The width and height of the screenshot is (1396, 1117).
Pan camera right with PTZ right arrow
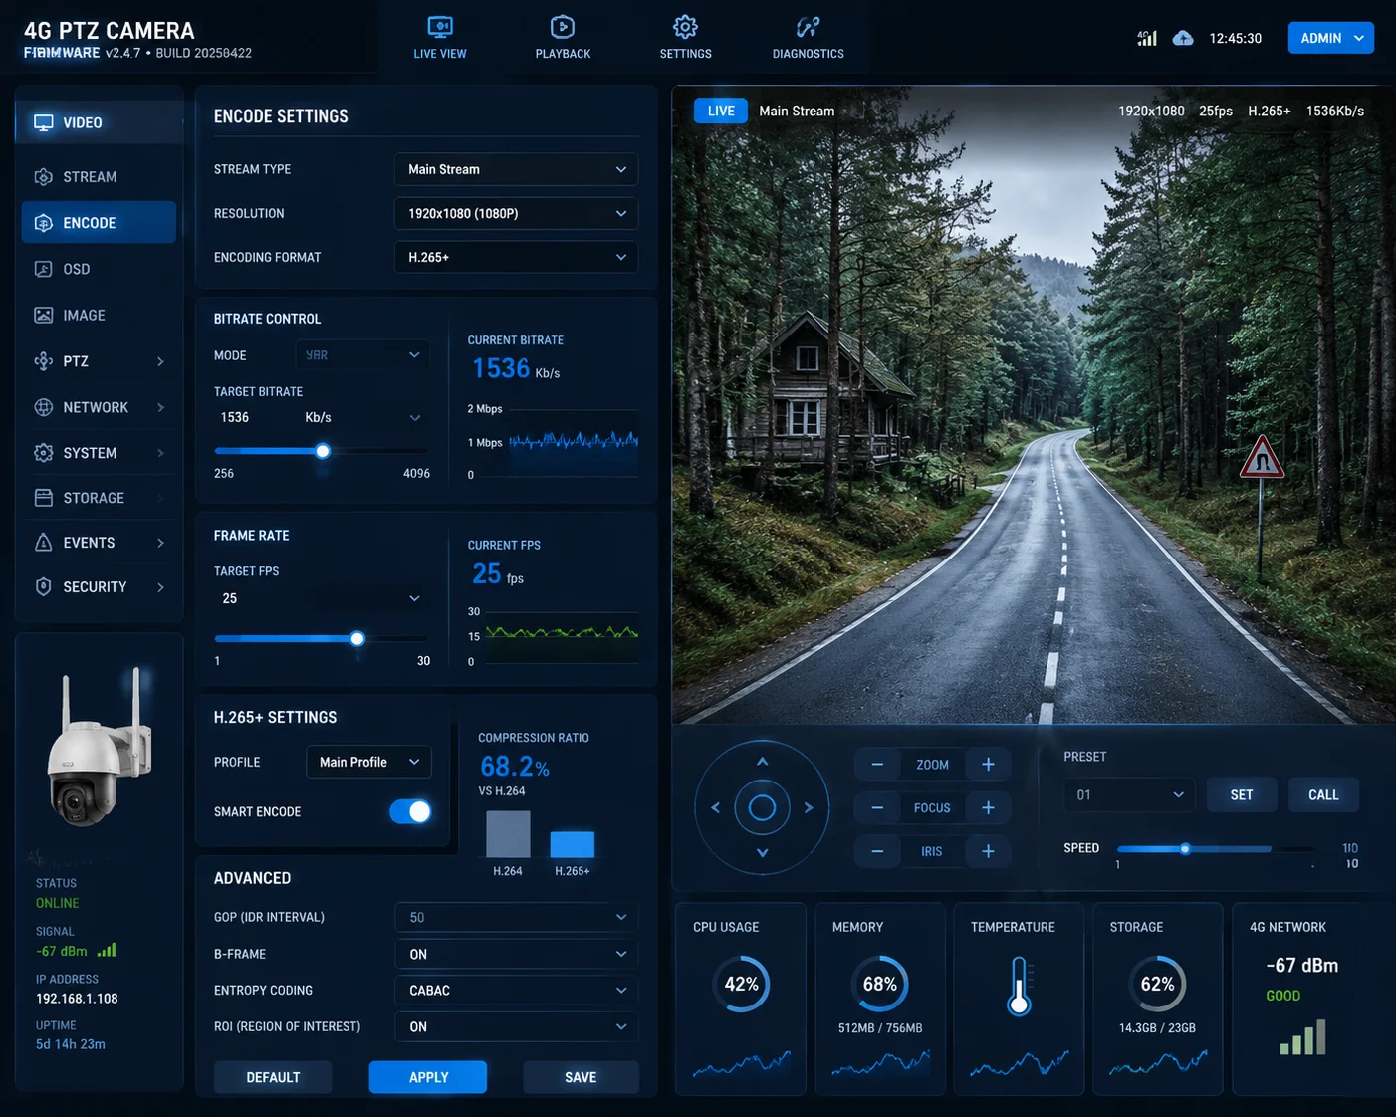(x=809, y=807)
